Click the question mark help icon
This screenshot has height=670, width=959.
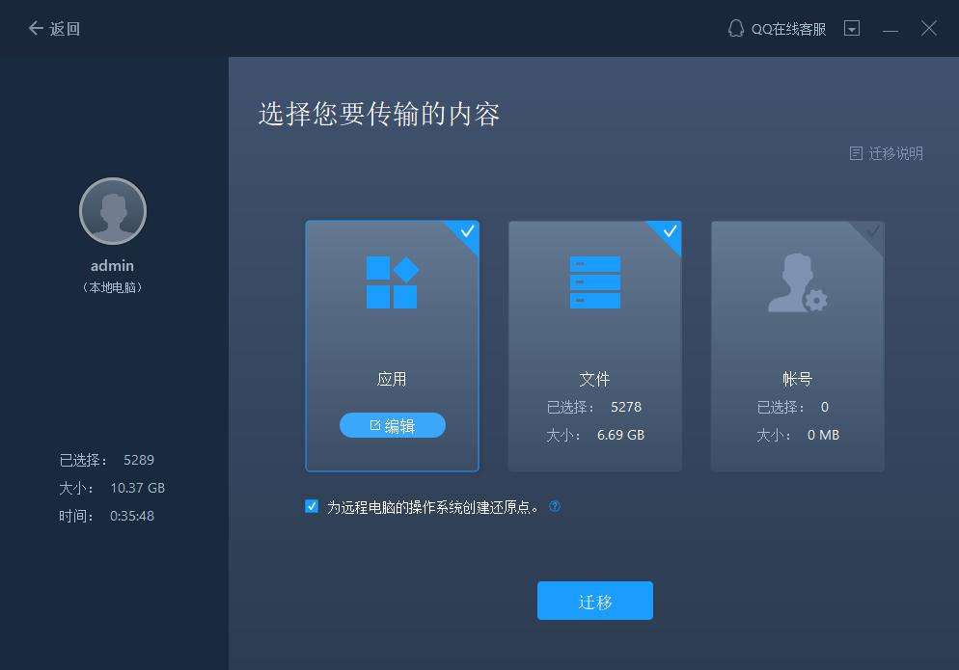(555, 506)
